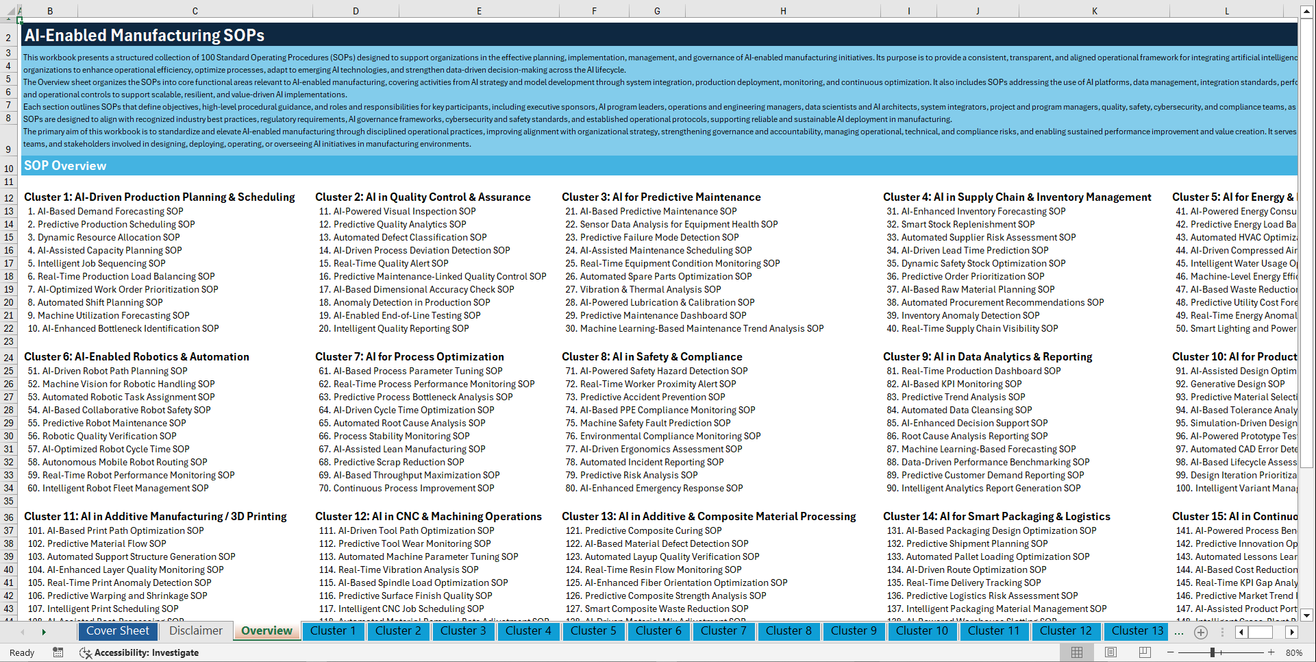Screen dimensions: 1316x662
Task: Select the column D header
Action: 356,10
